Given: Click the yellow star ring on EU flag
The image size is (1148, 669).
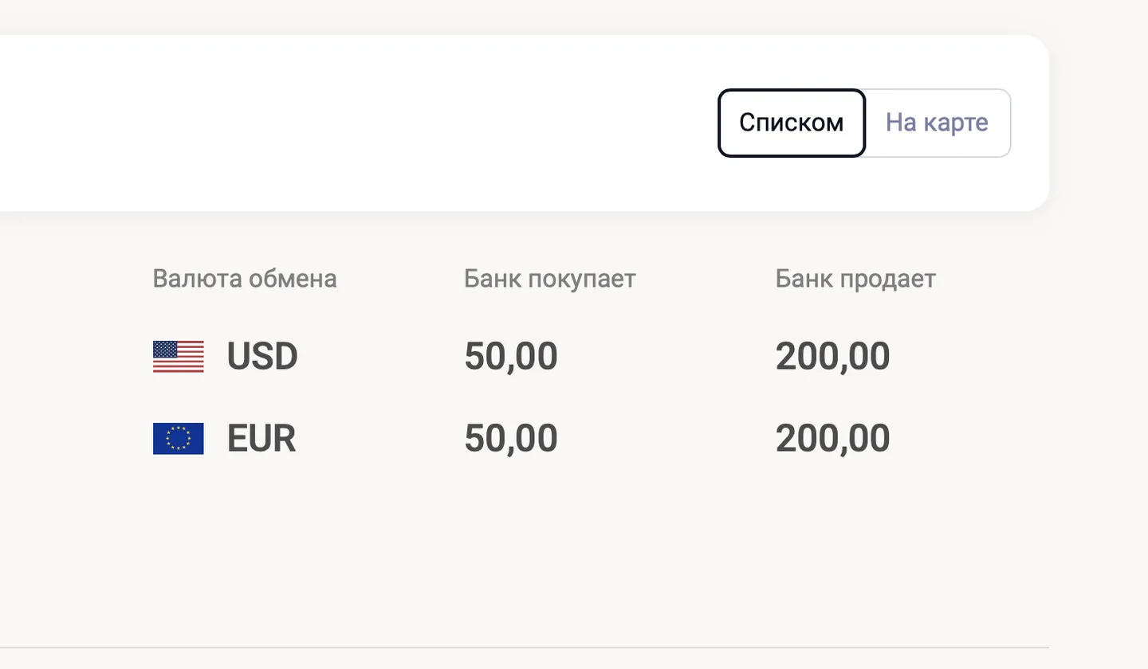Looking at the screenshot, I should [178, 439].
